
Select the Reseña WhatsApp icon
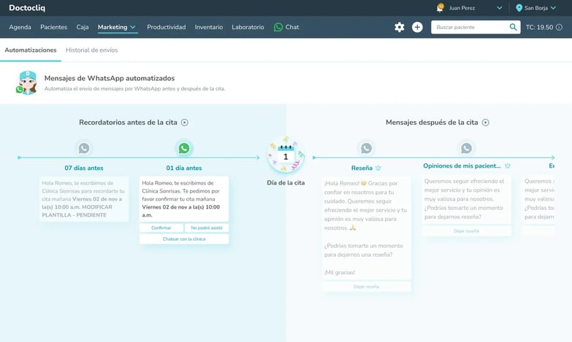[366, 148]
